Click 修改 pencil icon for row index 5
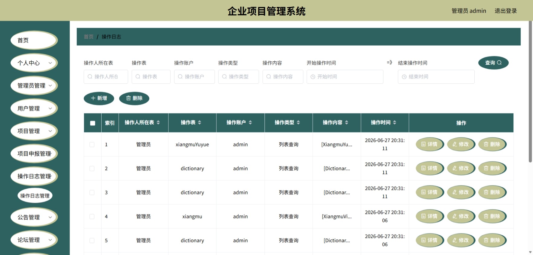Image resolution: width=533 pixels, height=255 pixels. pyautogui.click(x=455, y=240)
